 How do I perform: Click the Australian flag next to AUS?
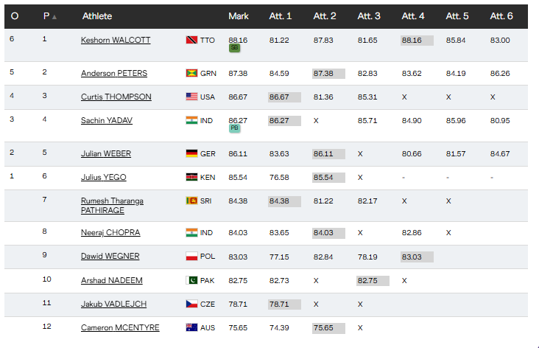191,327
